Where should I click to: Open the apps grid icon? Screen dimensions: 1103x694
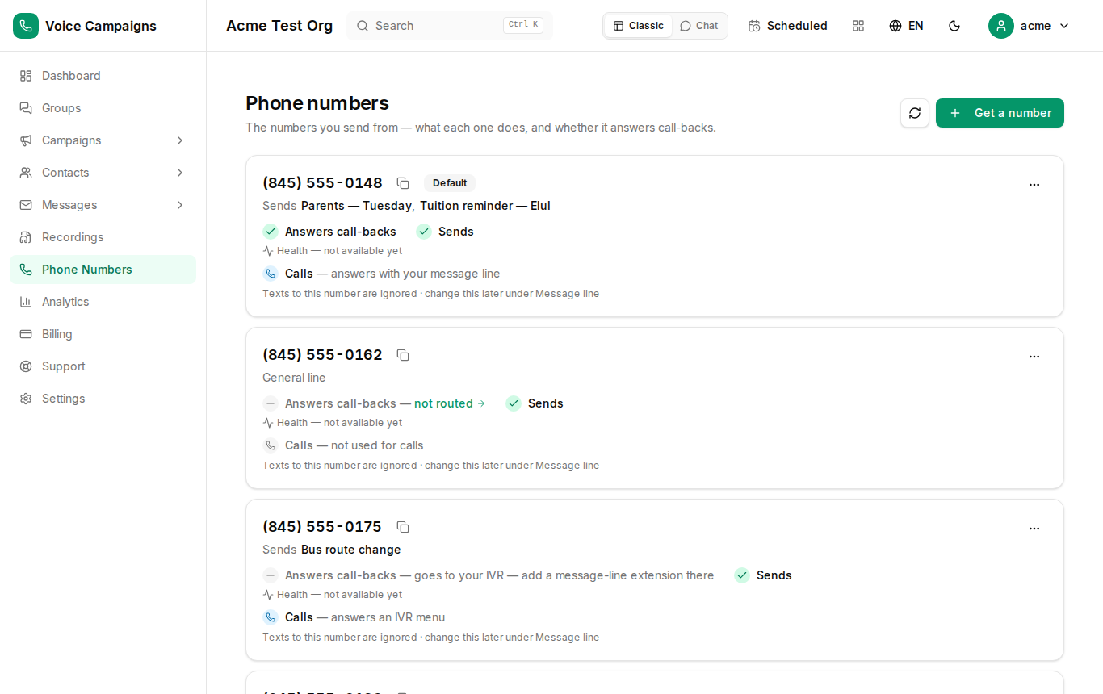tap(858, 26)
